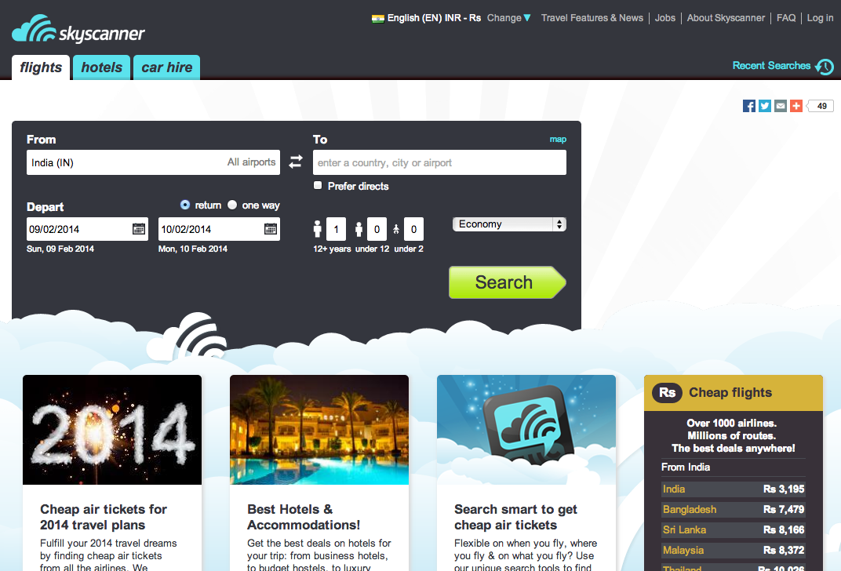Swap From and To destinations
The width and height of the screenshot is (841, 571).
point(296,162)
